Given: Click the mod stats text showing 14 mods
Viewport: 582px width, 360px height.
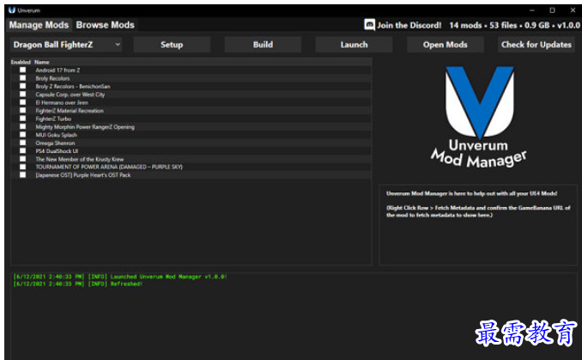Looking at the screenshot, I should [x=514, y=25].
